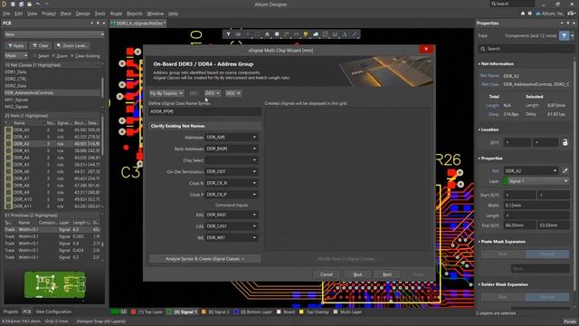Viewport: 579px width, 326px height.
Task: Click the xSignal class name syntax field
Action: 205,111
